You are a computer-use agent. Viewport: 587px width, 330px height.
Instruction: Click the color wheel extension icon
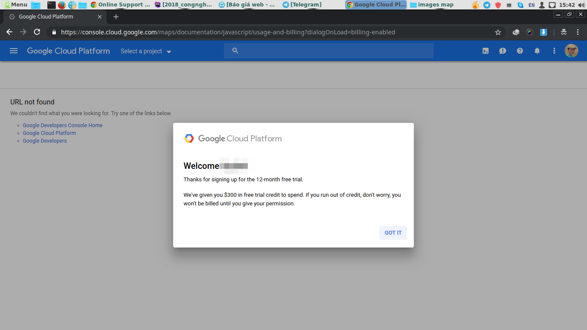point(530,32)
